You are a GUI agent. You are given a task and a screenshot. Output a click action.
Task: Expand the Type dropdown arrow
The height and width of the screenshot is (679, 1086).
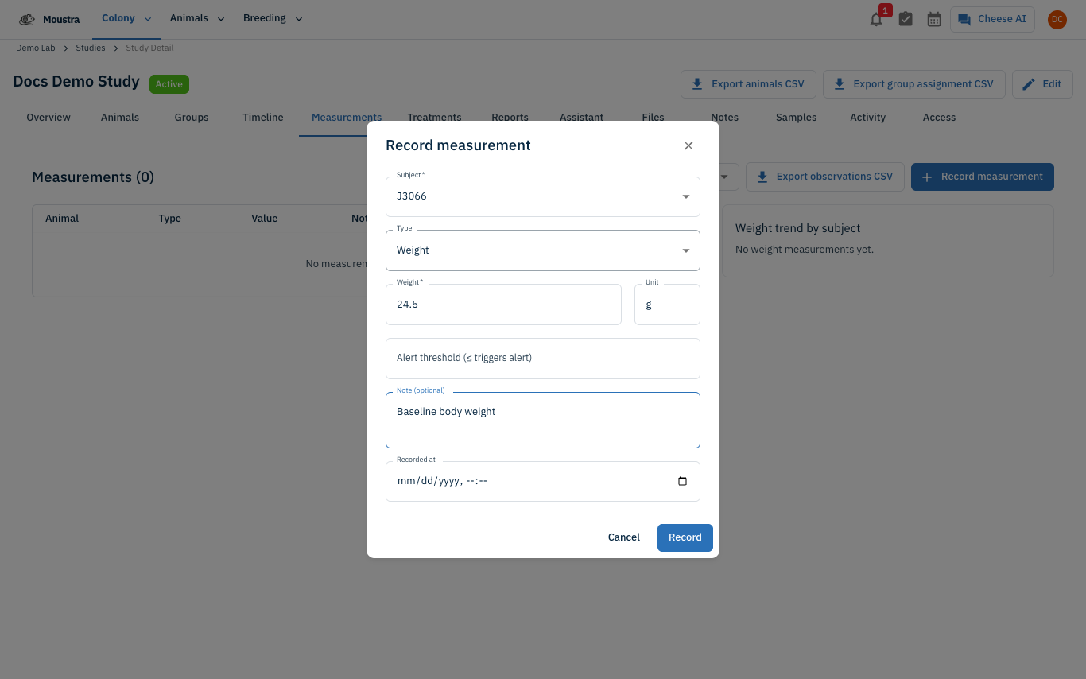click(686, 250)
